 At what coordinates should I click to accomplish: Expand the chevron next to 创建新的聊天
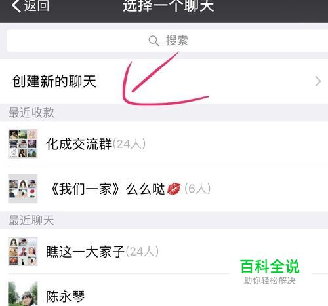click(x=318, y=81)
